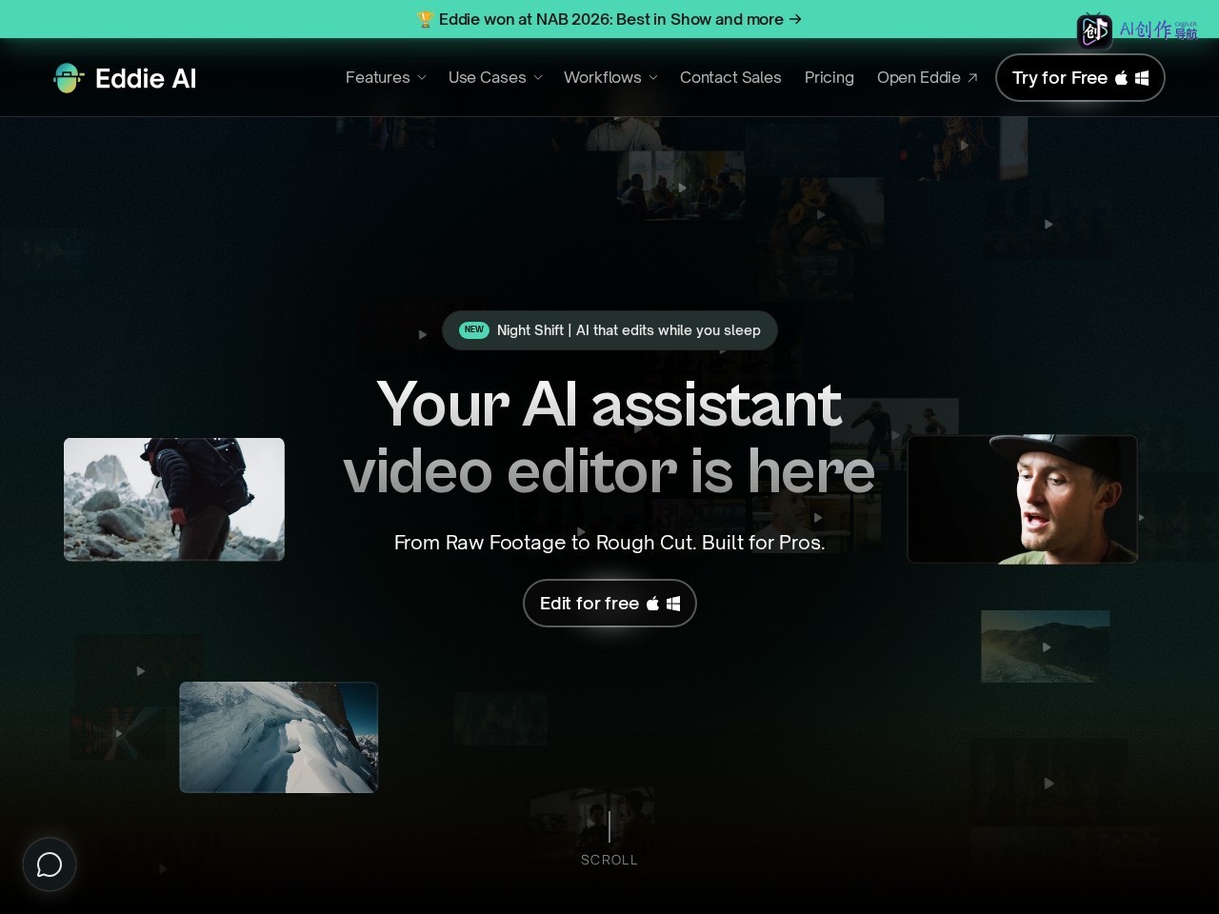Open the Night Shift announcement pill
1219x914 pixels.
pyautogui.click(x=609, y=330)
